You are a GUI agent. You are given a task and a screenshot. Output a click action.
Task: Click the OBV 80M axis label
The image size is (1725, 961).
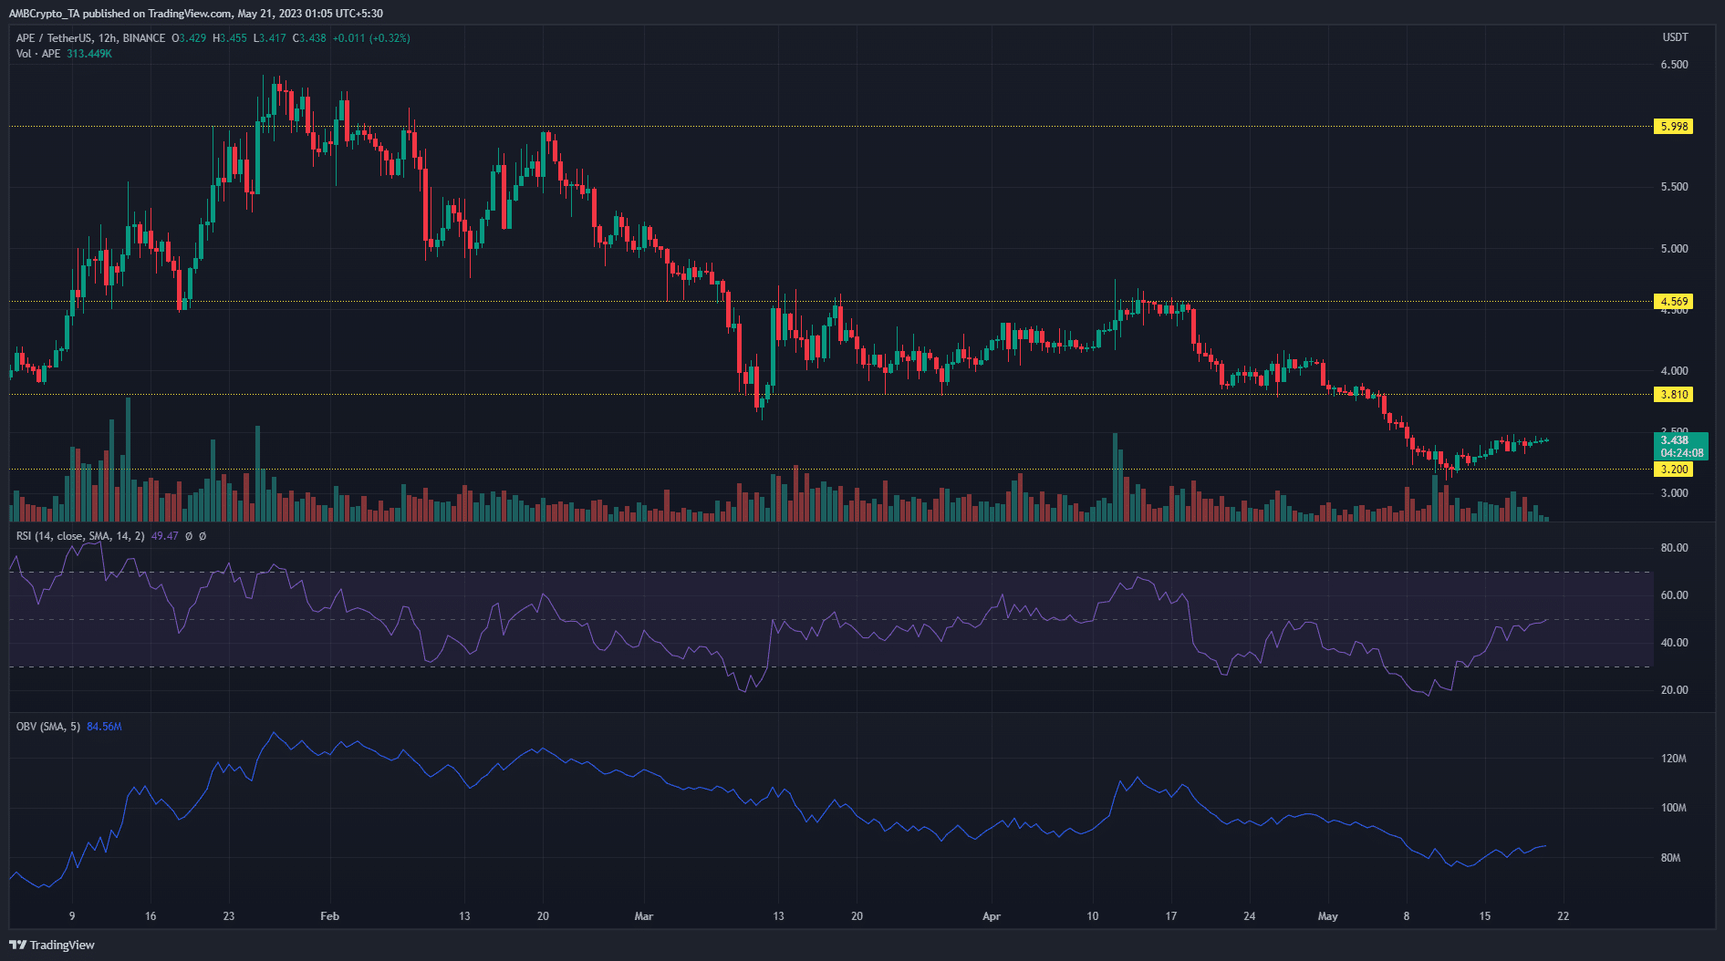(1670, 858)
